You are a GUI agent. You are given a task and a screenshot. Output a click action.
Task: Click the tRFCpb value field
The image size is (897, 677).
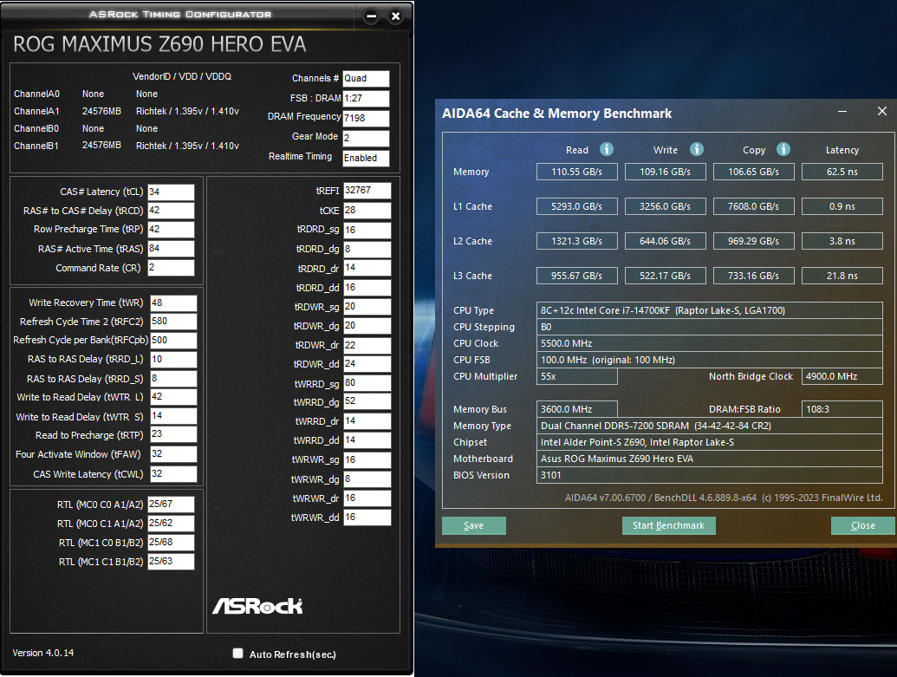(x=173, y=341)
